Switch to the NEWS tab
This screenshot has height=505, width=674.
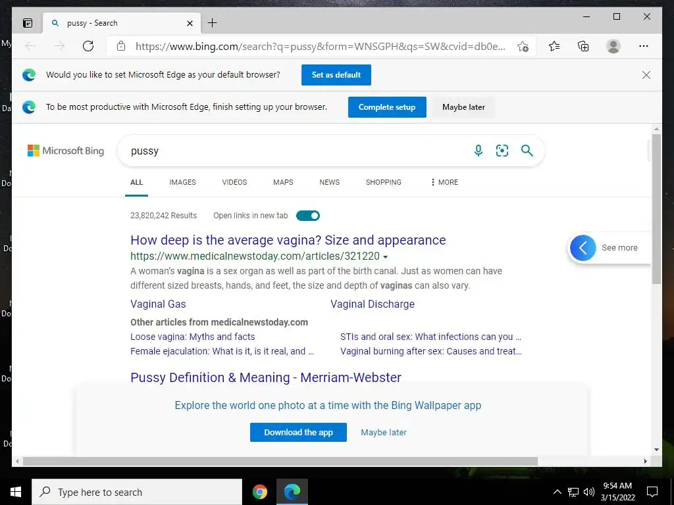click(329, 182)
